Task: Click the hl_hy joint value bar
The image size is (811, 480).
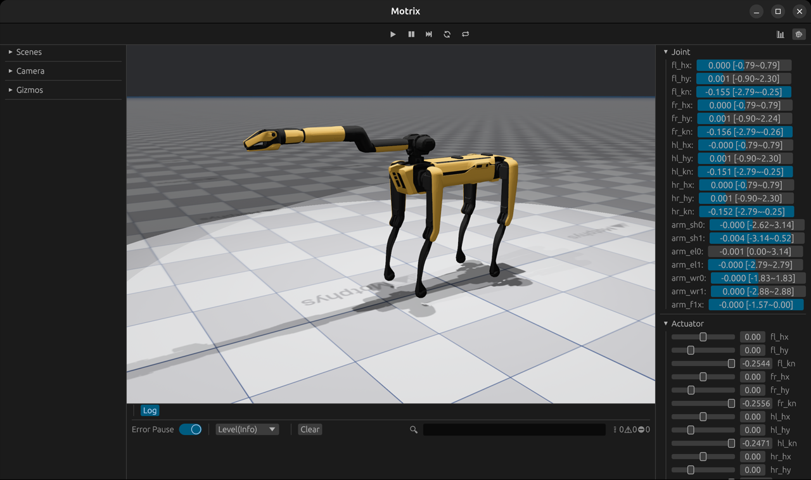Action: [x=744, y=158]
